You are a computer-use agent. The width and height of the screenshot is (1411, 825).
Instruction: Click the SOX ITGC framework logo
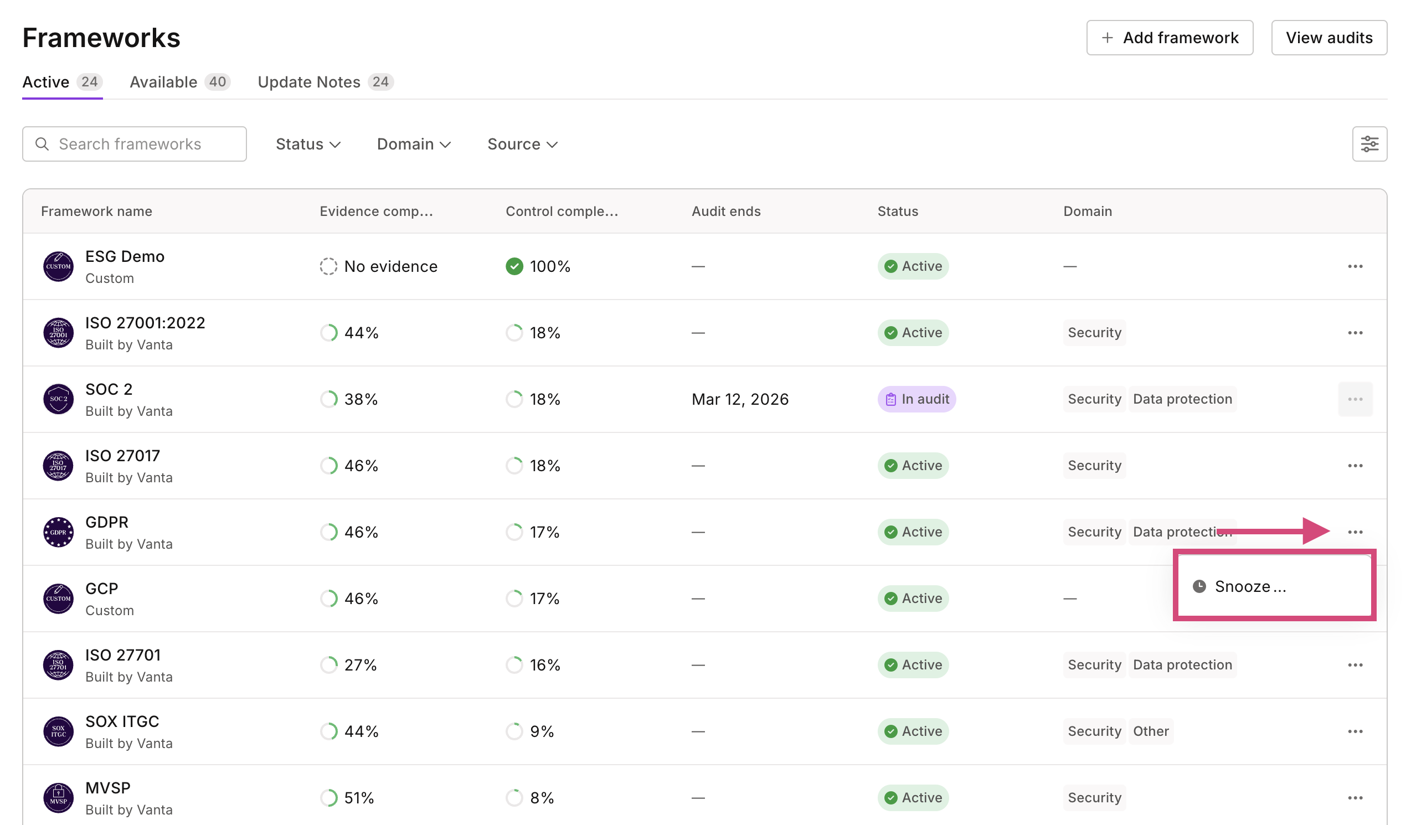tap(58, 731)
